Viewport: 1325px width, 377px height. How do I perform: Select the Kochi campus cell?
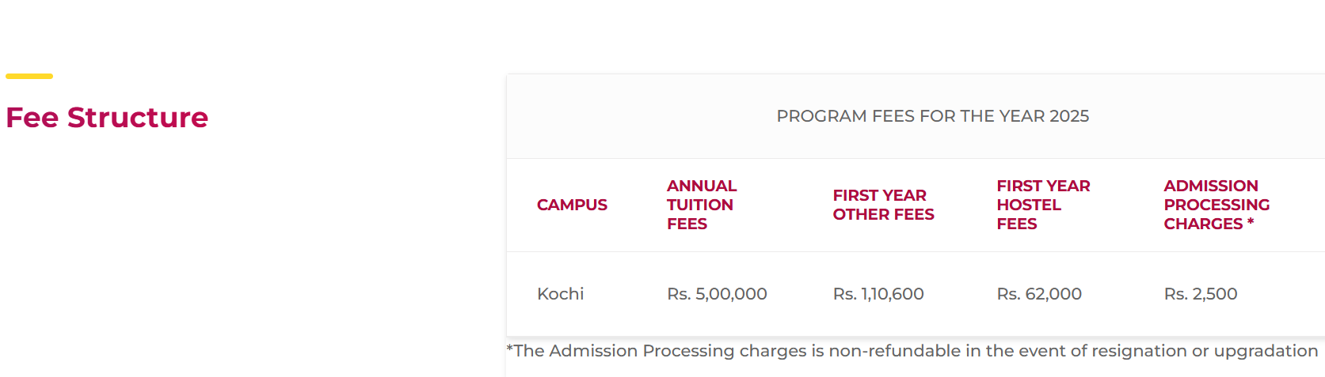[x=560, y=294]
